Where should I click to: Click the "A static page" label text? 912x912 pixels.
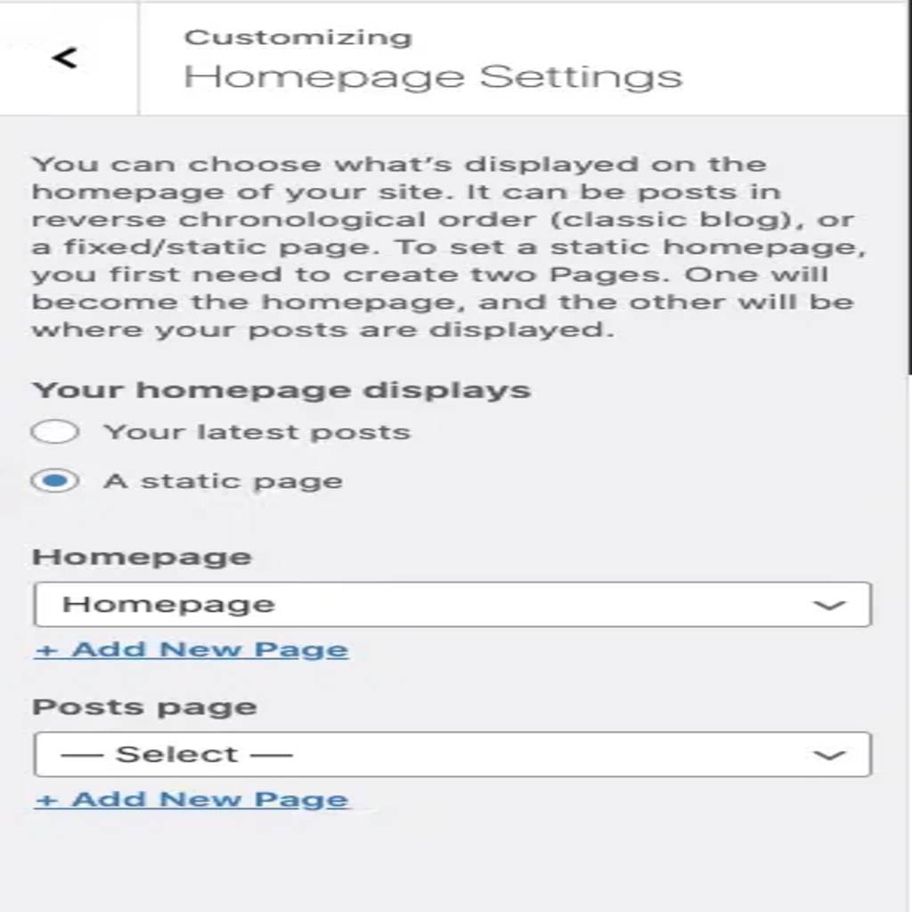coord(224,482)
